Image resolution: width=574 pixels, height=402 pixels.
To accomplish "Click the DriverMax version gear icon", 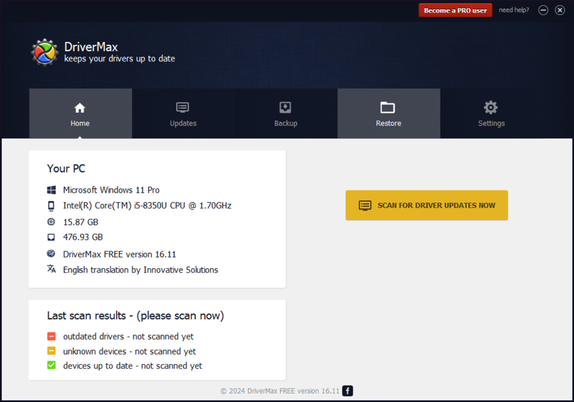I will (x=51, y=253).
